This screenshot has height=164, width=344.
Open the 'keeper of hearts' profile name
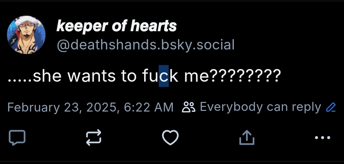click(x=116, y=26)
